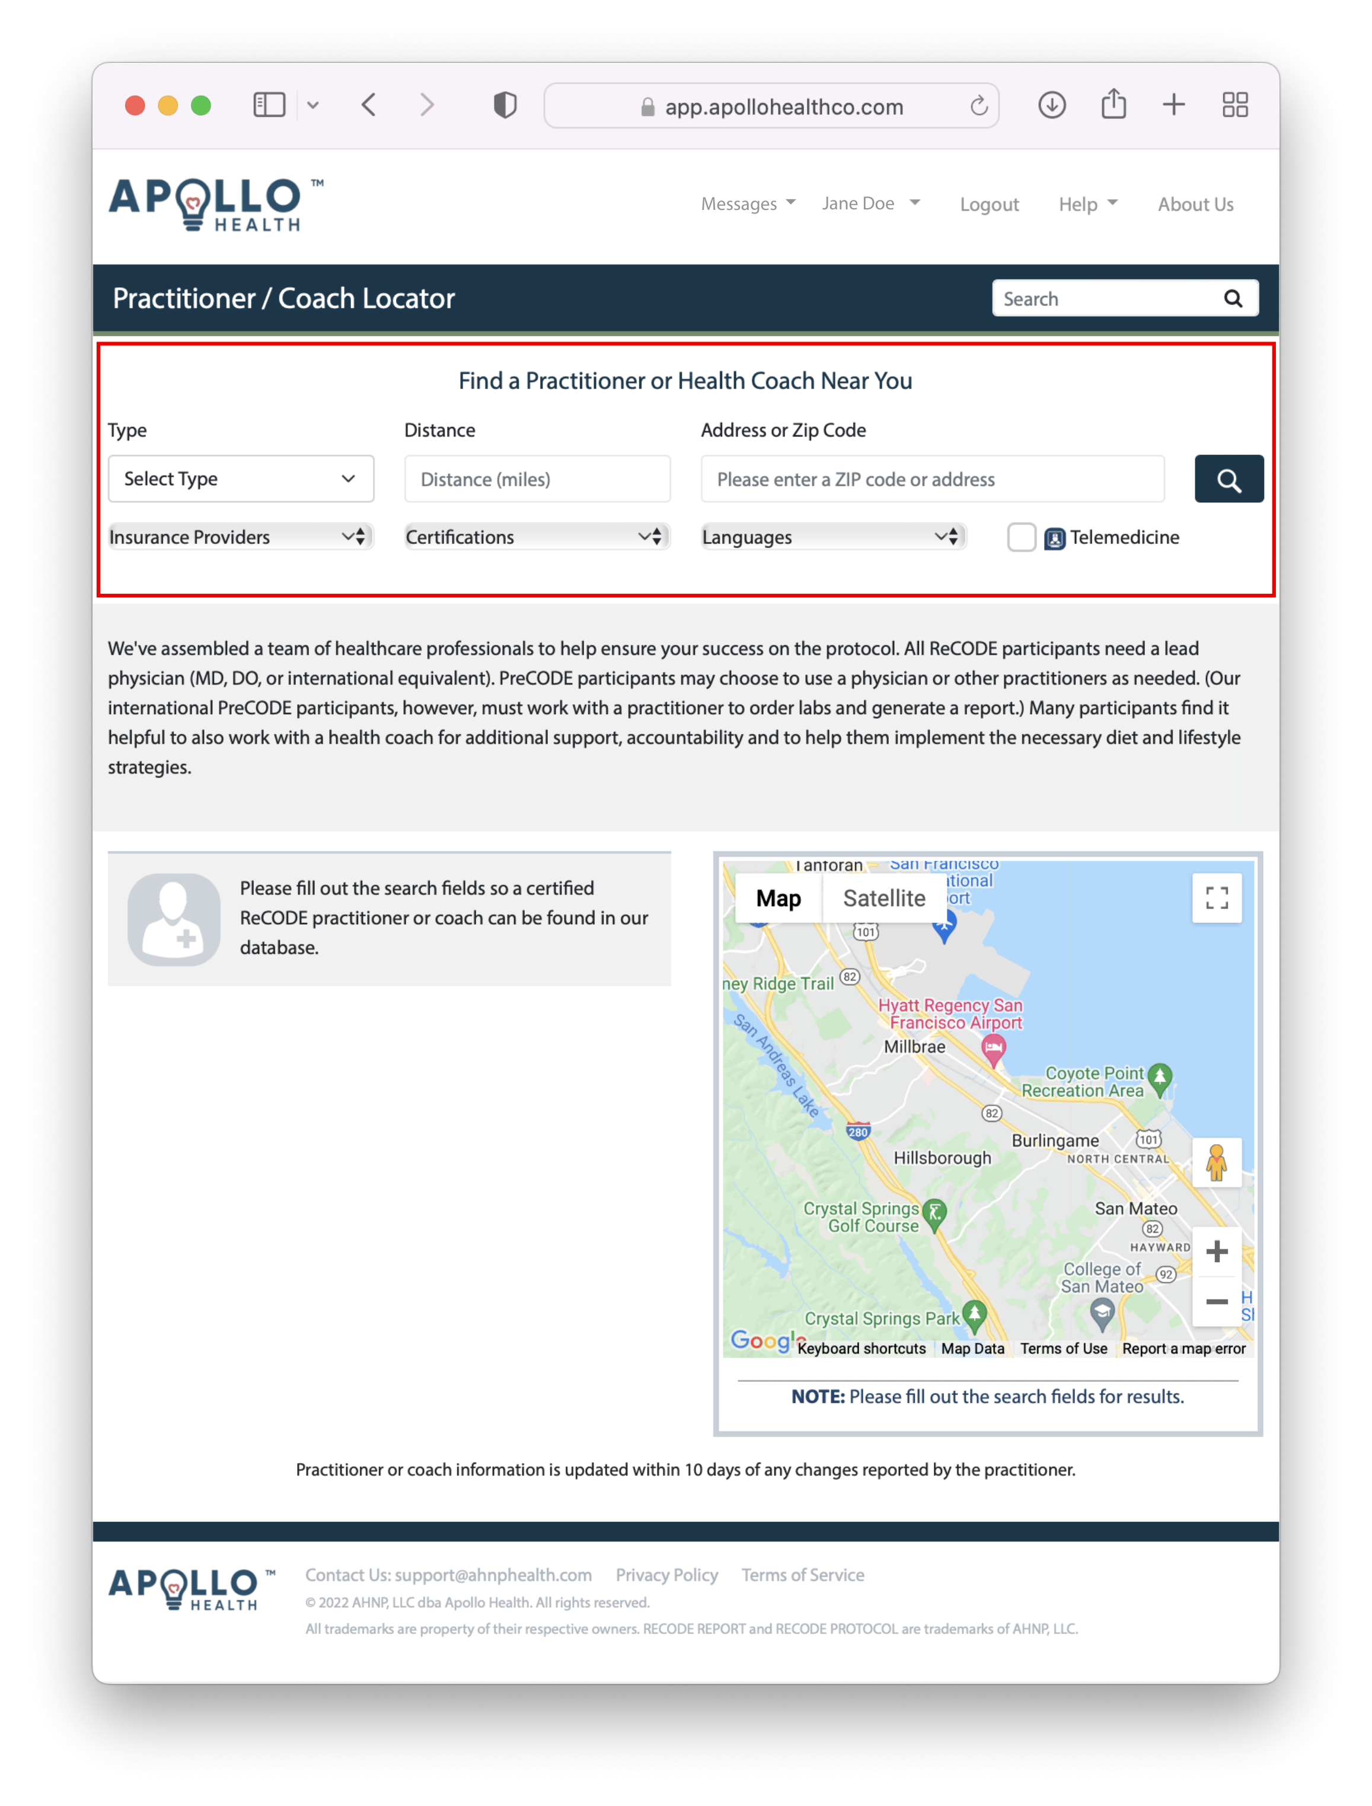The image size is (1372, 1806).
Task: Click Safari's share icon
Action: click(x=1113, y=106)
